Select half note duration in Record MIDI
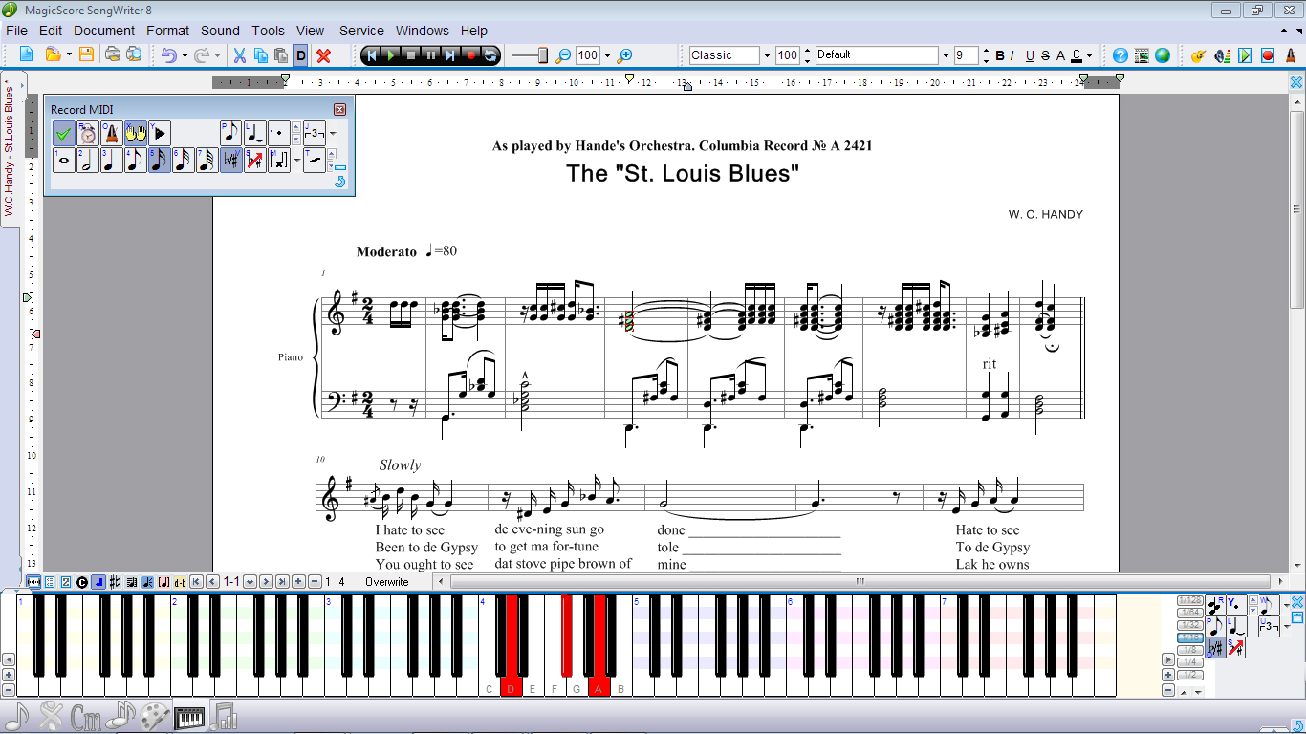 pyautogui.click(x=88, y=160)
